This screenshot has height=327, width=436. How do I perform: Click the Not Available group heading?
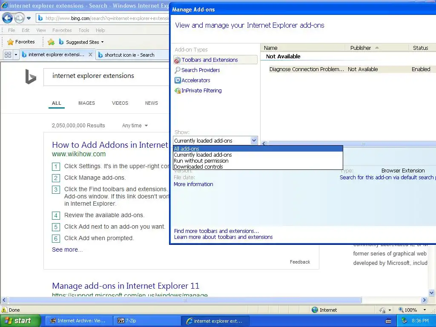pos(283,57)
